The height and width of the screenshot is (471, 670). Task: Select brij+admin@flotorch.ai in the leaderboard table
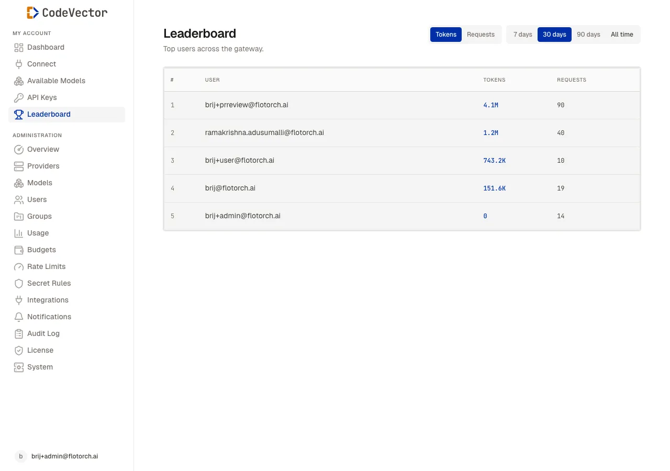243,216
